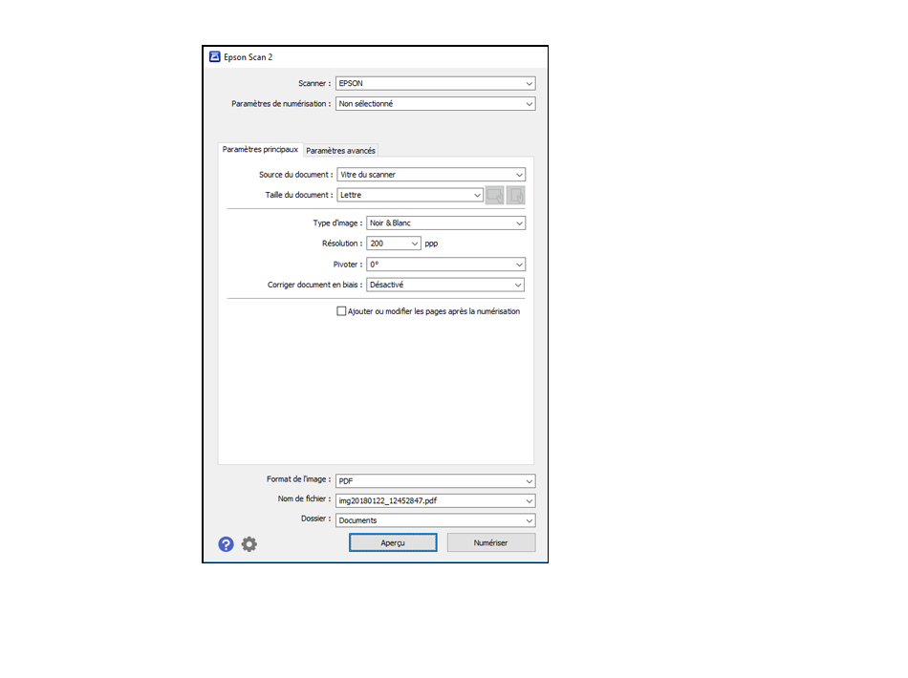Open Taille du document dropdown set to Lettre

(410, 195)
